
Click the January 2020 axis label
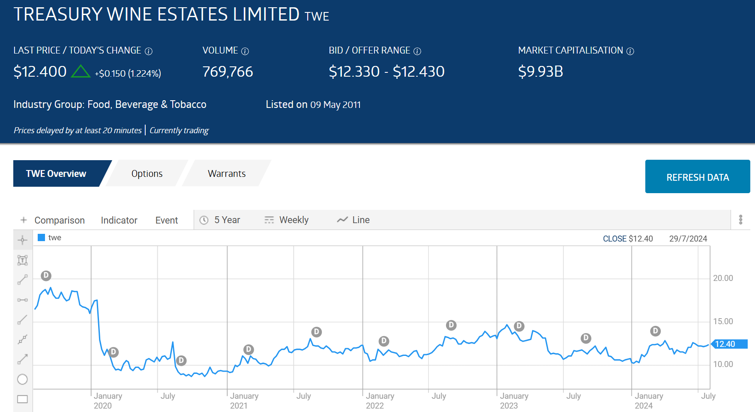coord(108,401)
